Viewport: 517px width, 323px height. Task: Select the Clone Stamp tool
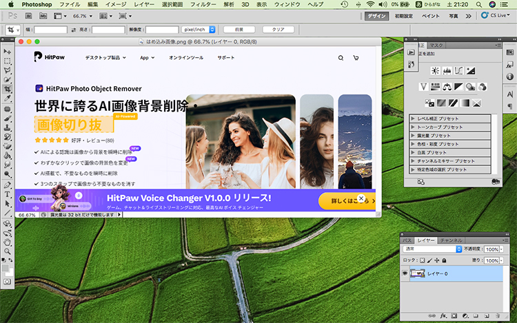pyautogui.click(x=8, y=127)
